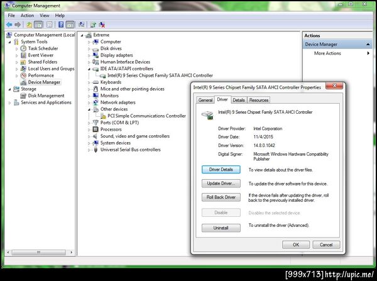This screenshot has width=377, height=281.
Task: Collapse Device Manager actions section arrow
Action: pyautogui.click(x=368, y=44)
